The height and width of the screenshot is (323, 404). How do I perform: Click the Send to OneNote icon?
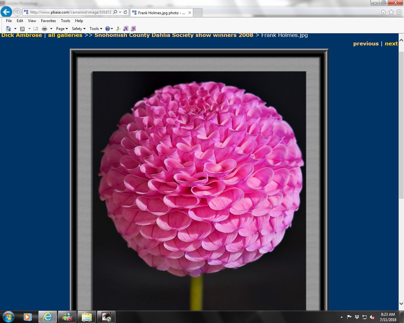[126, 29]
